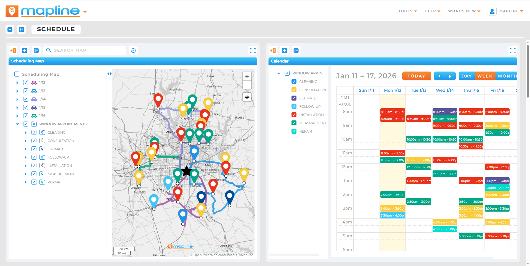Click the add button in Calendar toolbar
The width and height of the screenshot is (530, 266).
(284, 51)
